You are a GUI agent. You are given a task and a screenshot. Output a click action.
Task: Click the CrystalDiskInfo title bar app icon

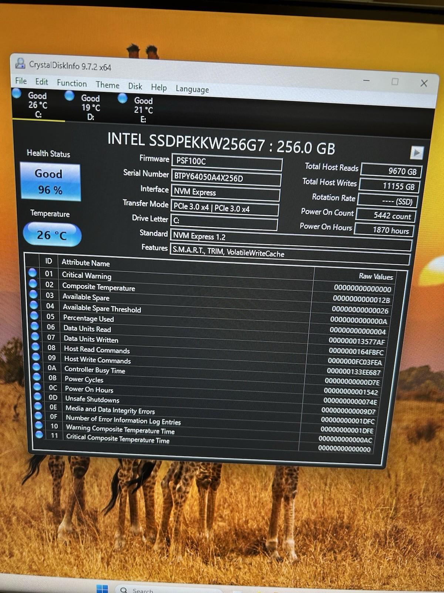[x=20, y=63]
